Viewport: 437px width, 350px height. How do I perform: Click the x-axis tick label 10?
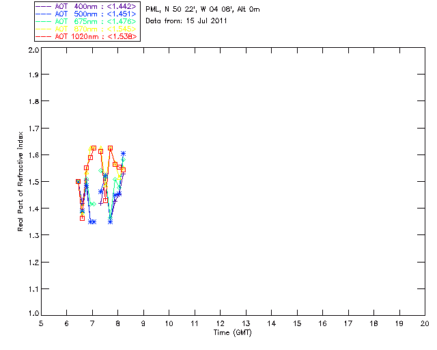tap(169, 323)
